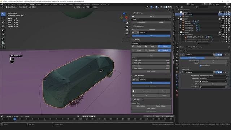
Task: Click the Active Collision button
Action: [141, 106]
